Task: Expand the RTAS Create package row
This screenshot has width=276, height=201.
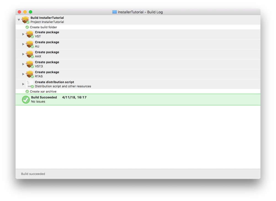Action: 23,74
